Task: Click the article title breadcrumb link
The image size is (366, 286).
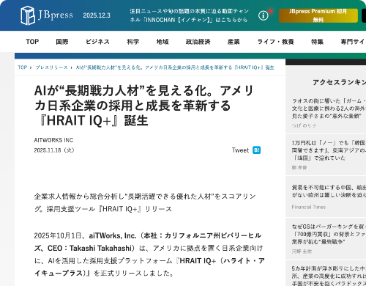Action: [x=175, y=67]
